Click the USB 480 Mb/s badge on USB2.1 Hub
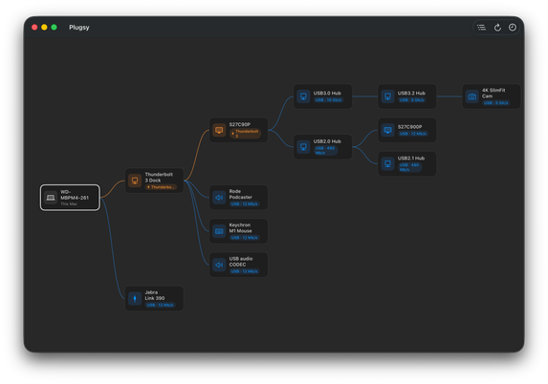This screenshot has height=384, width=548. (409, 167)
